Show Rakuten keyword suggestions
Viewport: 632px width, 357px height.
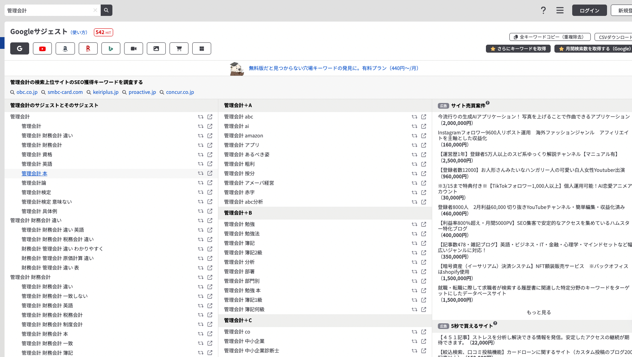click(88, 48)
